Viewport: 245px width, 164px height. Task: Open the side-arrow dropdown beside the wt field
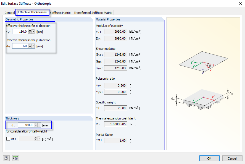click(x=39, y=138)
